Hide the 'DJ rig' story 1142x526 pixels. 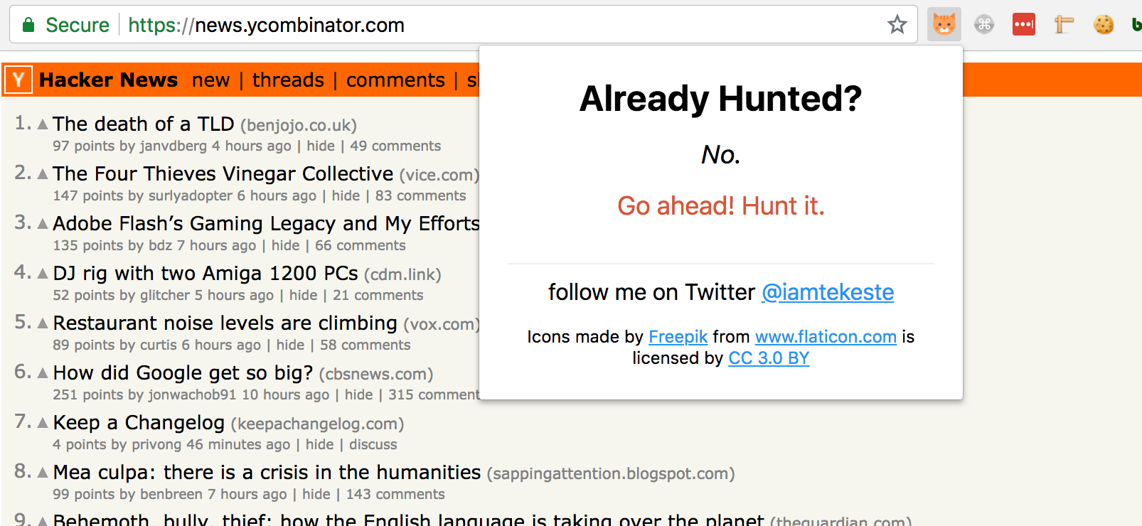304,295
